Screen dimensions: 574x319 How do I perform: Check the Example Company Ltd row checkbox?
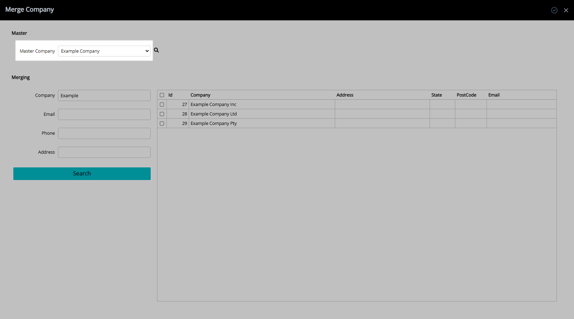pyautogui.click(x=162, y=114)
